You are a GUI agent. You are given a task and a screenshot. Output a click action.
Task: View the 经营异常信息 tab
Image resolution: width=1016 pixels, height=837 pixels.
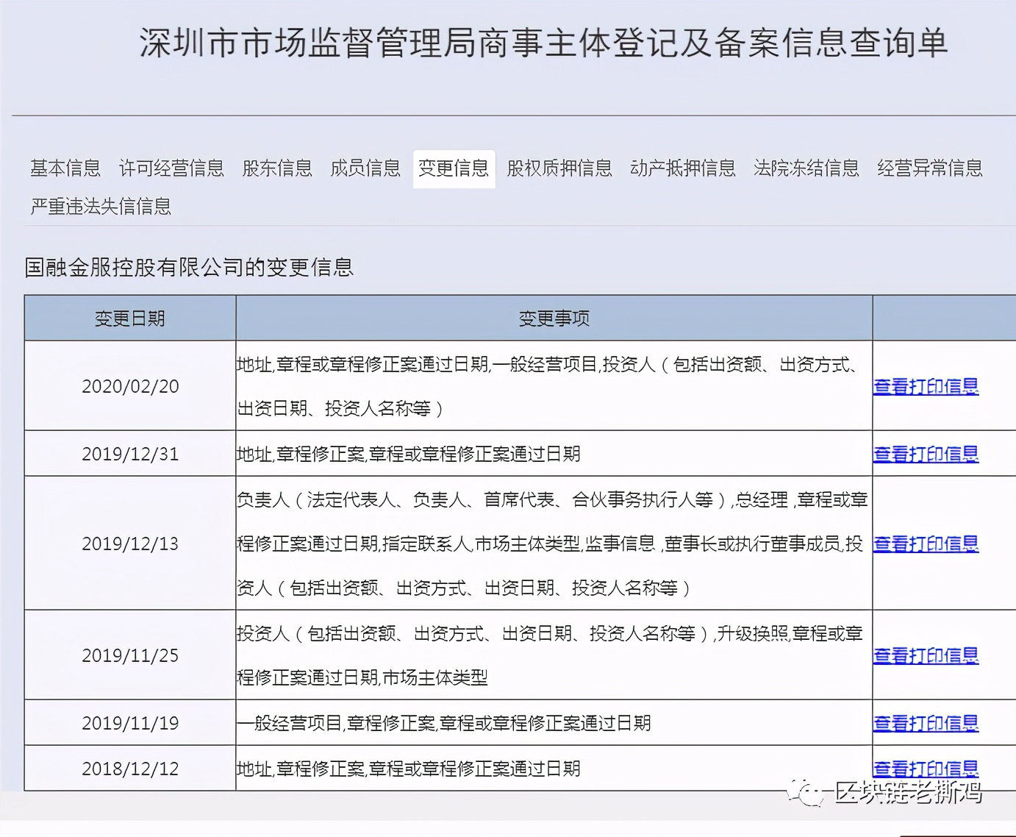pos(930,168)
